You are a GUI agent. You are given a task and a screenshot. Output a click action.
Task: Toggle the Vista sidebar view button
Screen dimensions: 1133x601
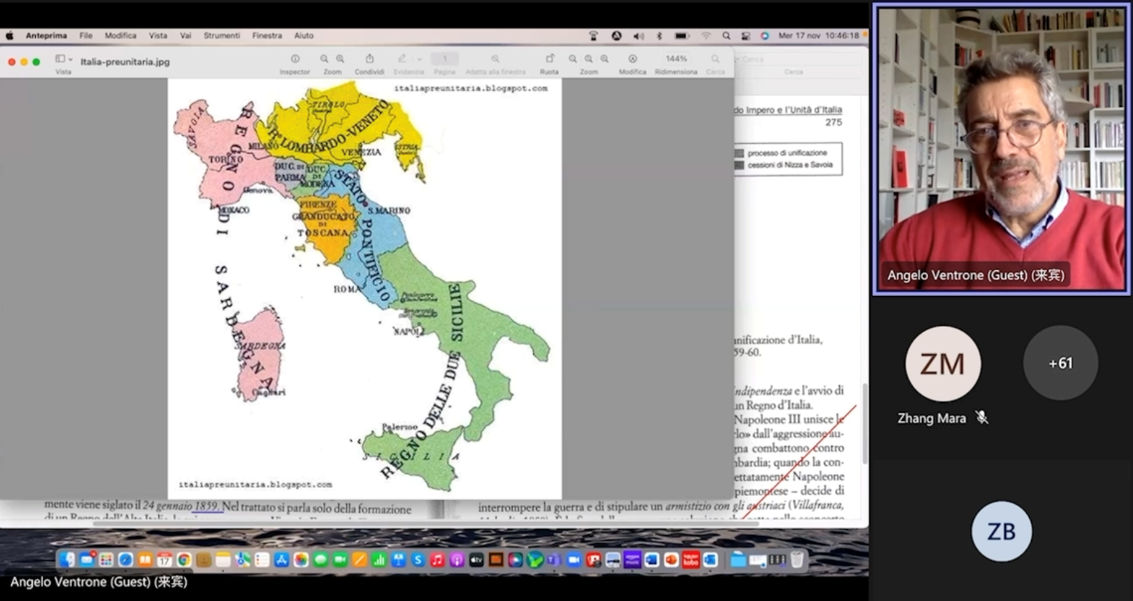pos(60,59)
